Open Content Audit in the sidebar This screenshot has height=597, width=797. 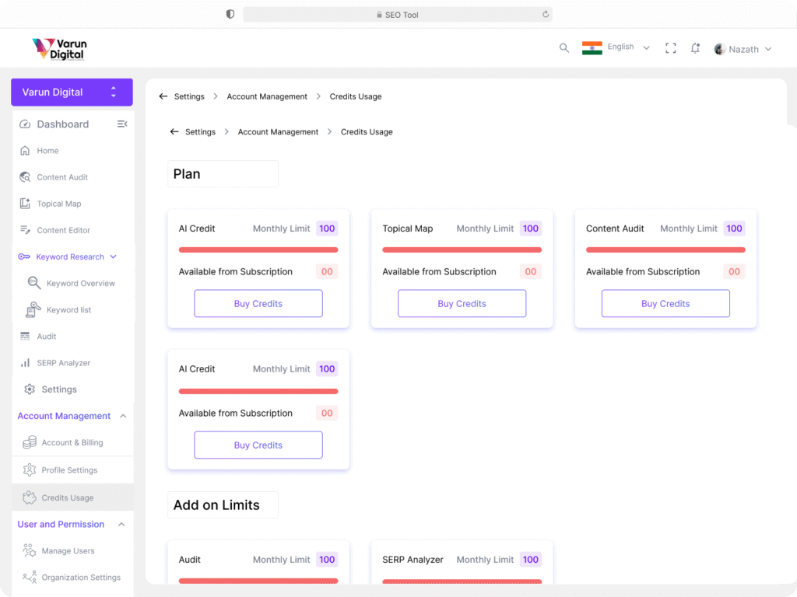click(62, 177)
